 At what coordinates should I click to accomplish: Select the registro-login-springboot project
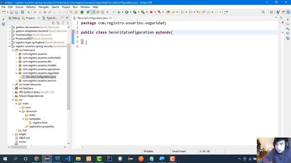click(30, 42)
